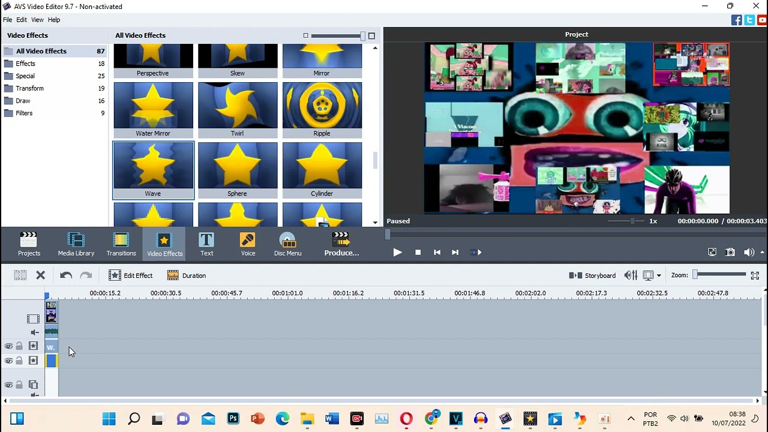
Task: Open the audio mixer
Action: click(631, 275)
